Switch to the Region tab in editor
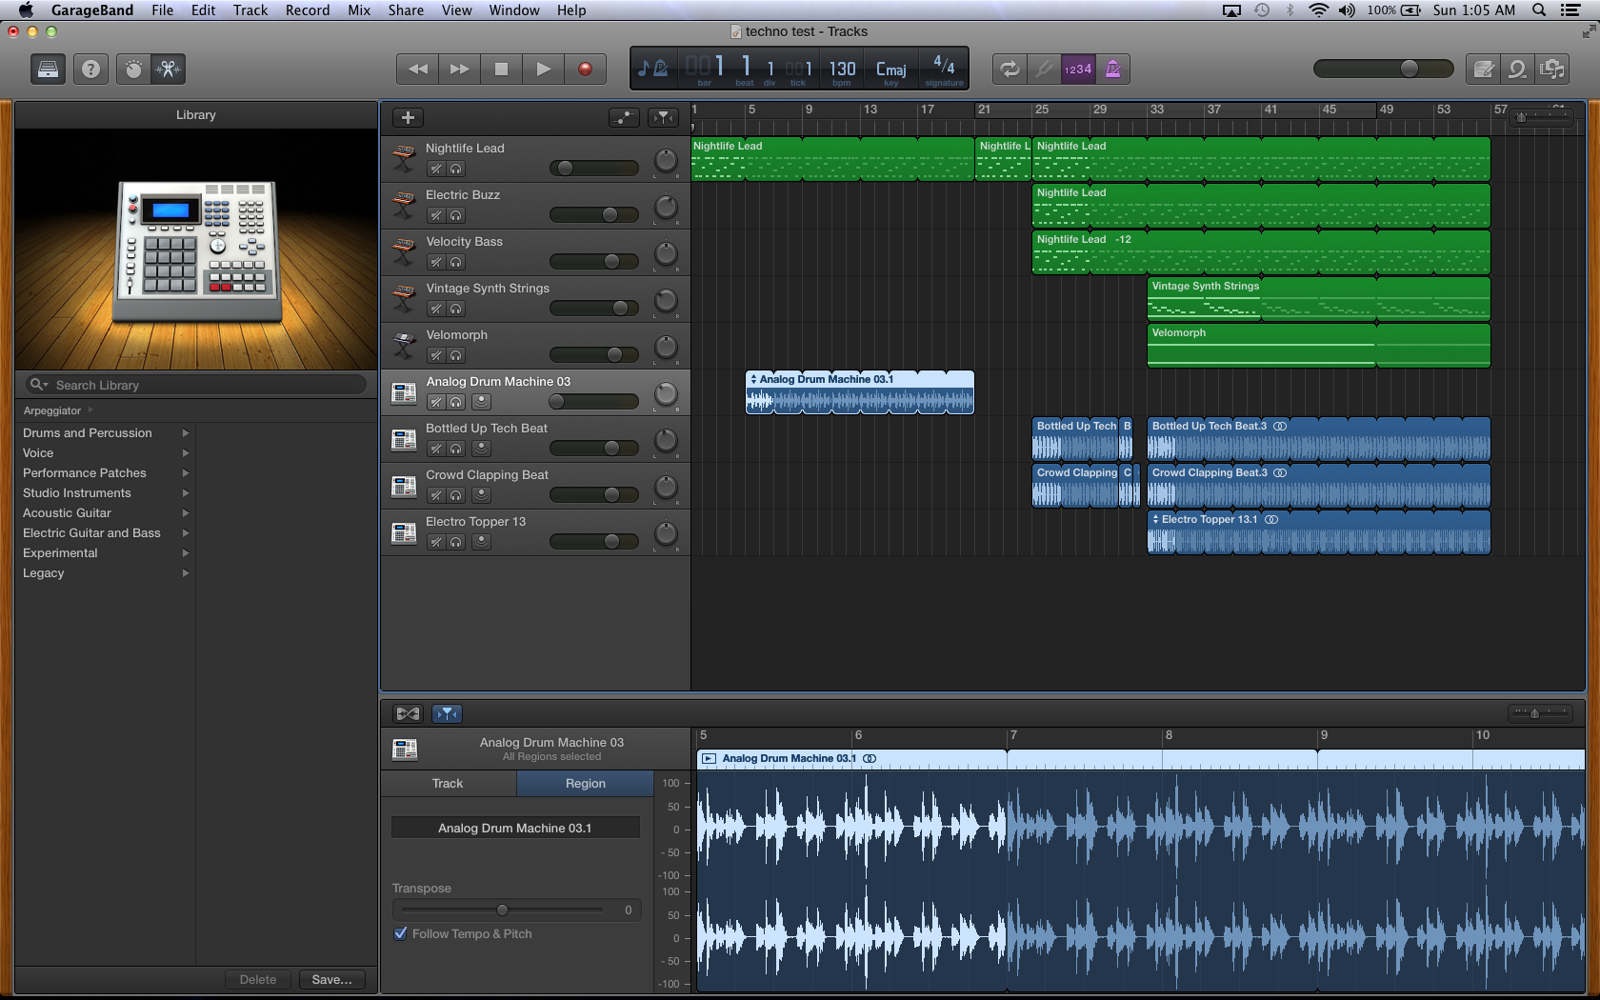The image size is (1600, 1000). [x=585, y=783]
